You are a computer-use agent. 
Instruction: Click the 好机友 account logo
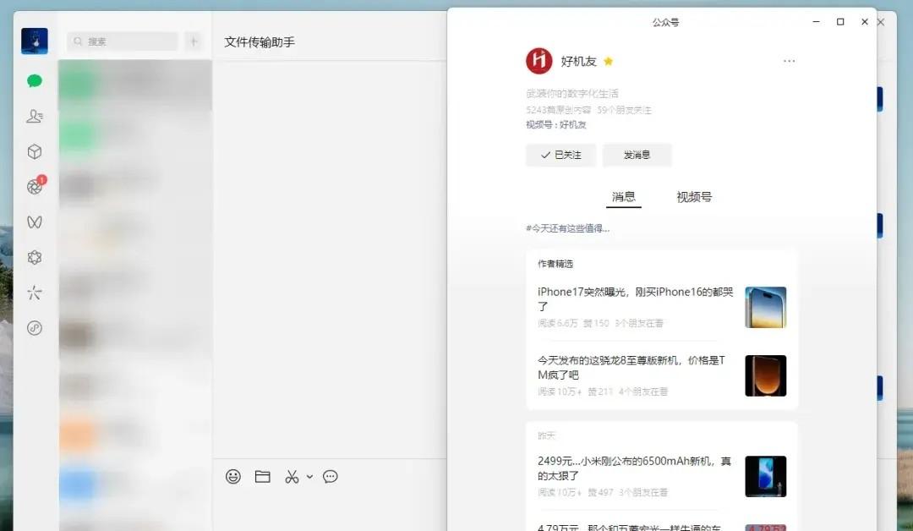[539, 61]
